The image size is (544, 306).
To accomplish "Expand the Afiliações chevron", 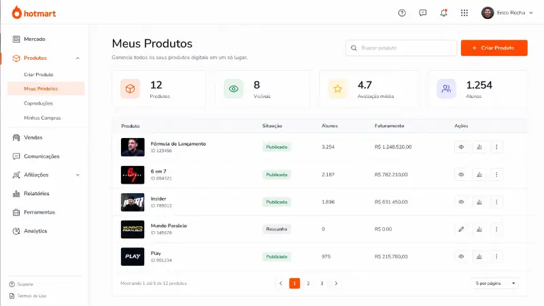I will pyautogui.click(x=78, y=175).
